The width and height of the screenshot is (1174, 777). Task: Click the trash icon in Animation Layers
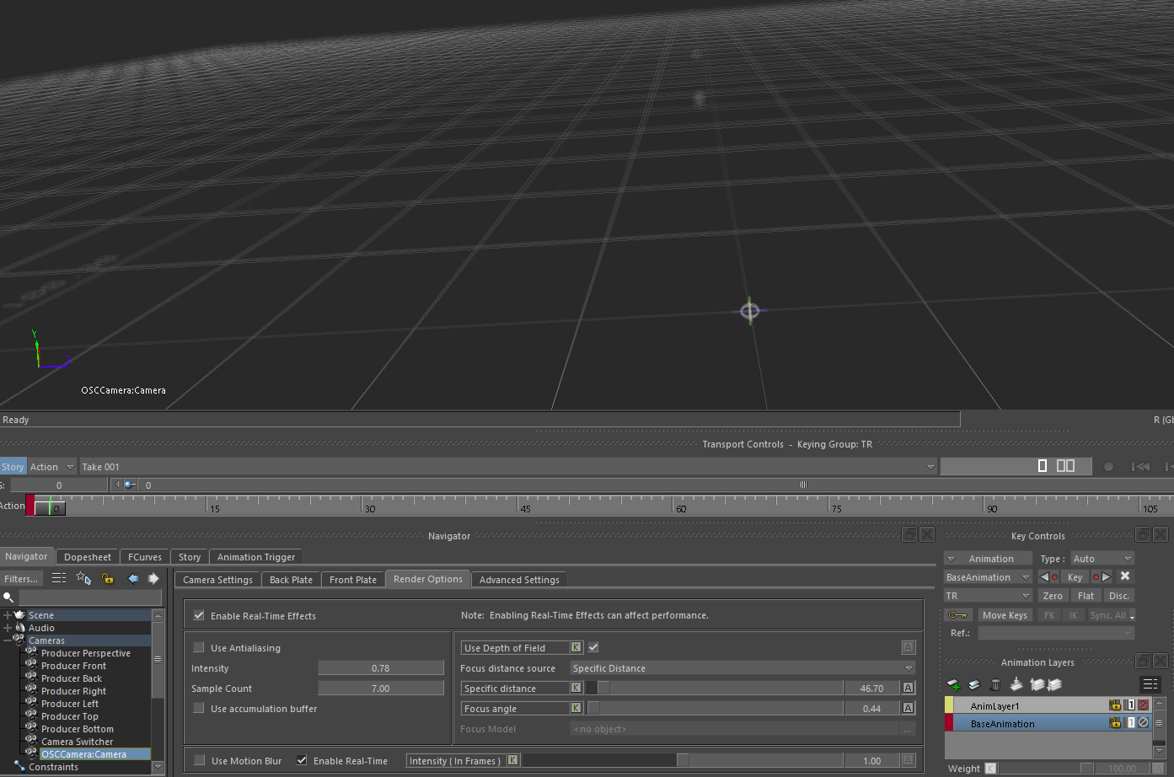(x=995, y=684)
